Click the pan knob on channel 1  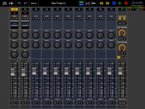click(x=14, y=55)
